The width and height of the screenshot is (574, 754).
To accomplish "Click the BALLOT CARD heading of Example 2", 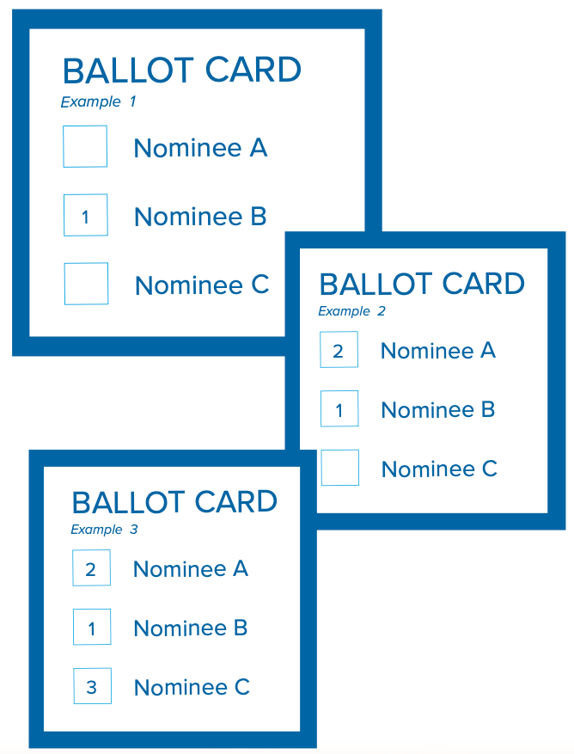I will click(x=422, y=284).
